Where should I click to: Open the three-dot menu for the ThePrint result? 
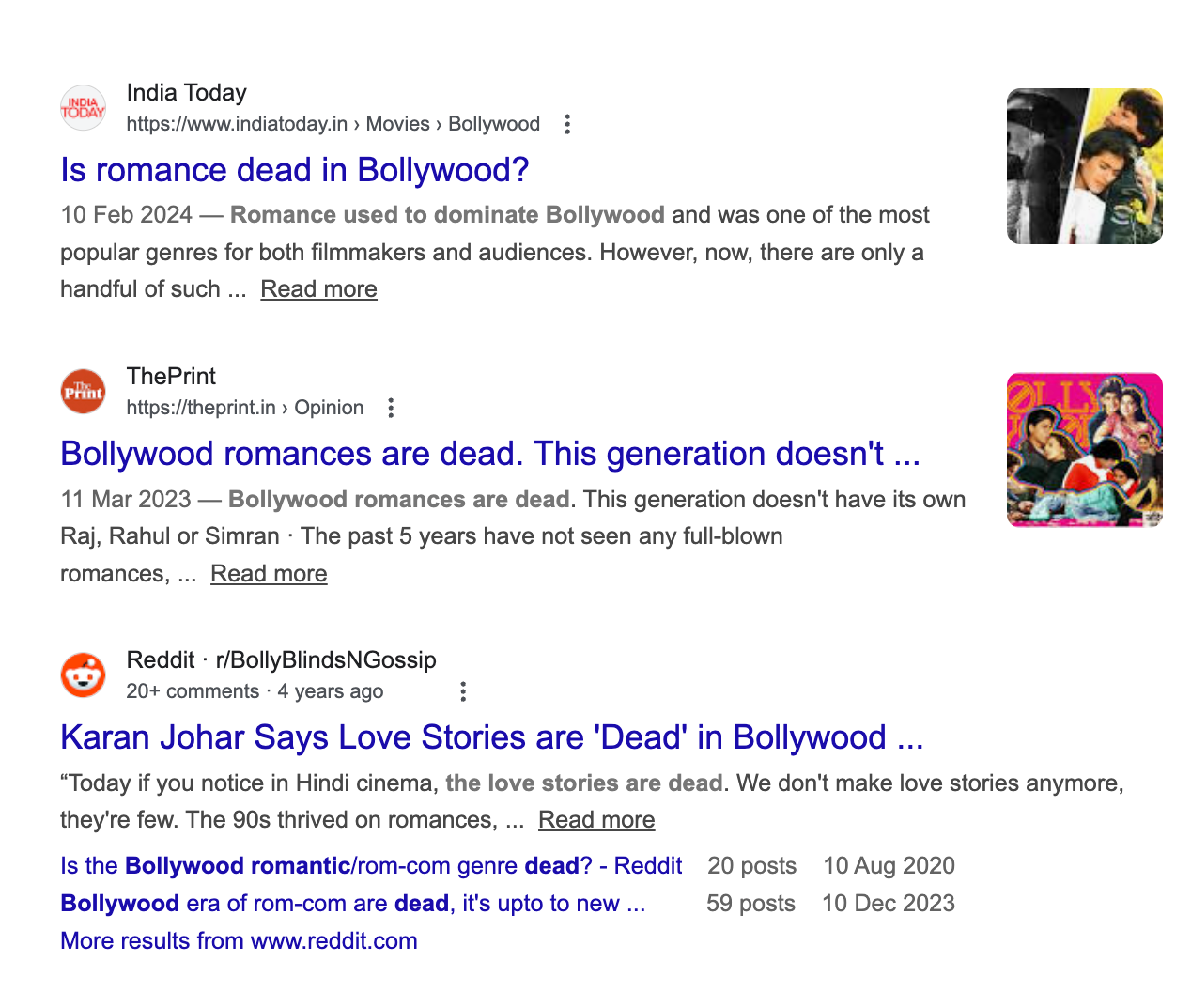390,408
